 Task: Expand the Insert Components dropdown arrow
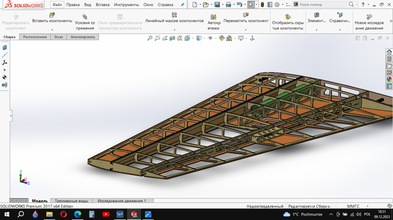(52, 29)
